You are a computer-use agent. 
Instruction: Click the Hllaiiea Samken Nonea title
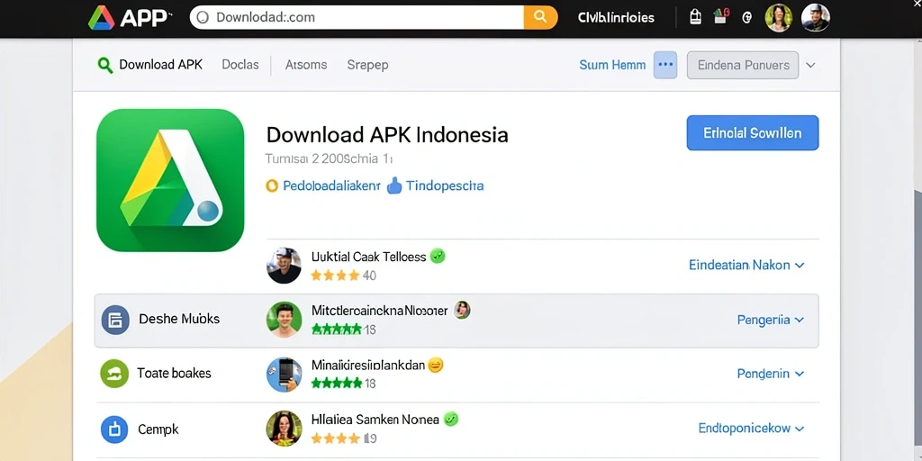(375, 420)
